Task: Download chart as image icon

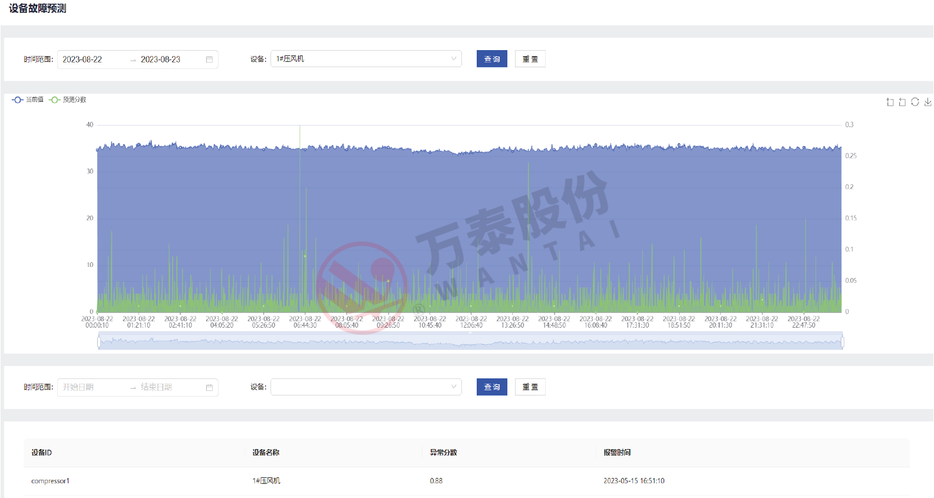Action: (x=928, y=102)
